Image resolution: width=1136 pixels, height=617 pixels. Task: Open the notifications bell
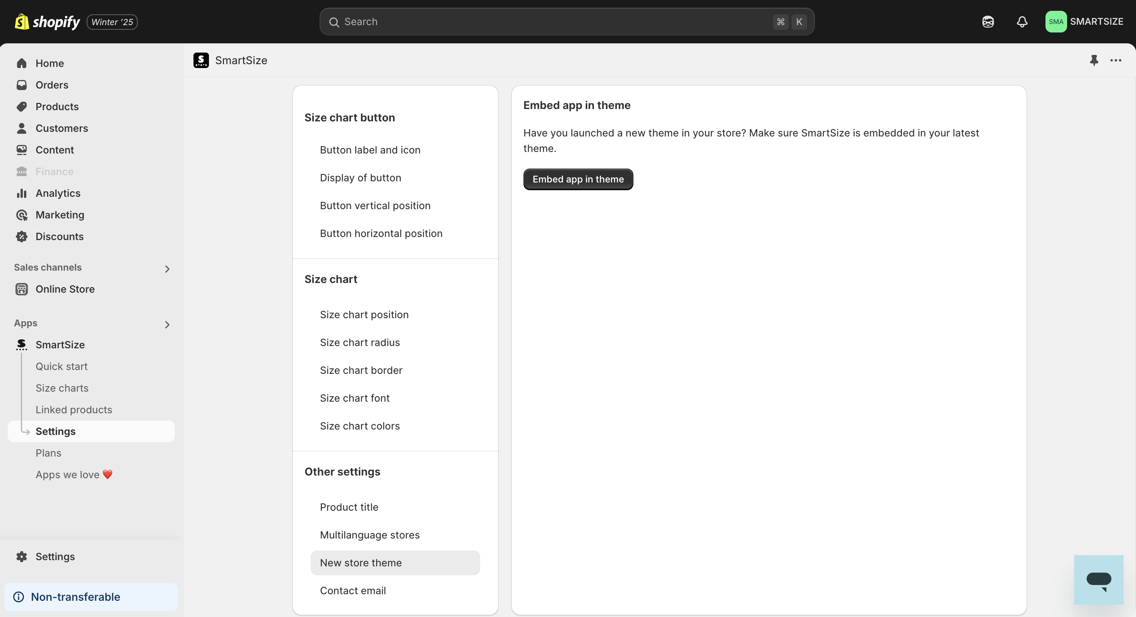pyautogui.click(x=1022, y=22)
